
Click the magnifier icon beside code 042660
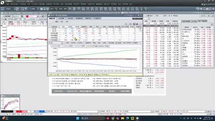tap(14, 16)
